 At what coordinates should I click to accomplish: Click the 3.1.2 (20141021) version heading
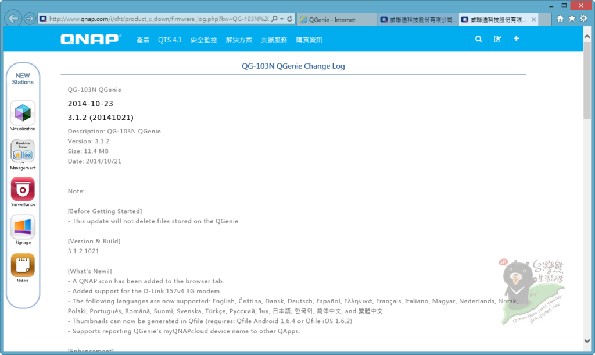point(101,118)
